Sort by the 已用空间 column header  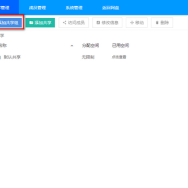click(121, 45)
